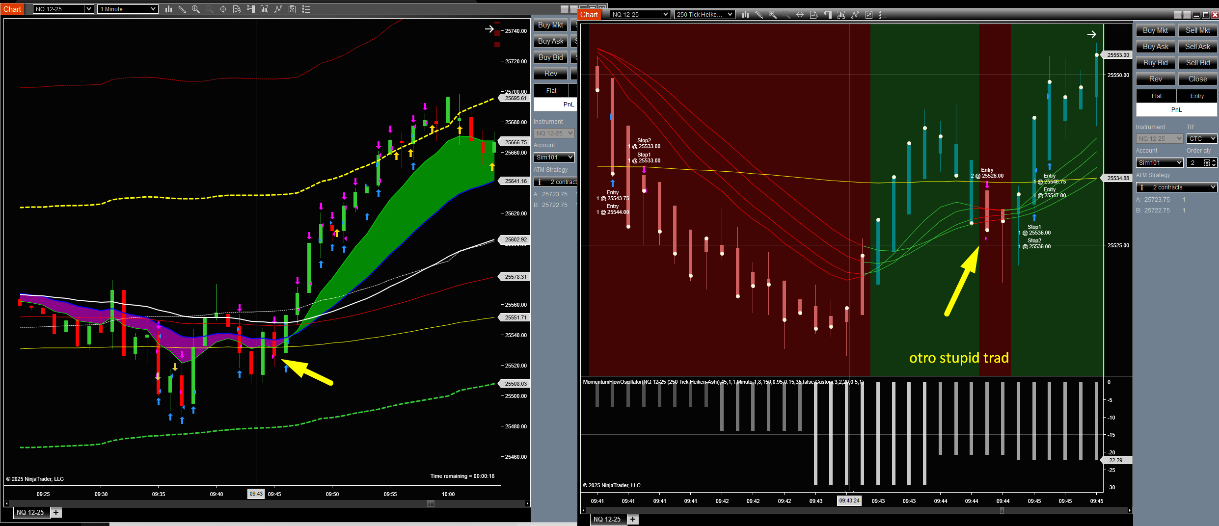The width and height of the screenshot is (1219, 526).
Task: Open ATM Strategy dropdown in right Chart Trader
Action: tap(1212, 187)
